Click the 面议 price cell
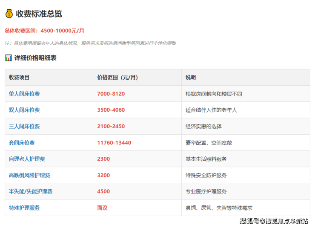The image size is (315, 228). coord(102,208)
